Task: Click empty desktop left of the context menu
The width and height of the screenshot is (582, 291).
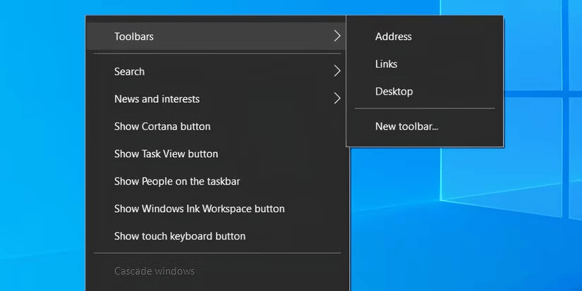Action: tap(42, 141)
